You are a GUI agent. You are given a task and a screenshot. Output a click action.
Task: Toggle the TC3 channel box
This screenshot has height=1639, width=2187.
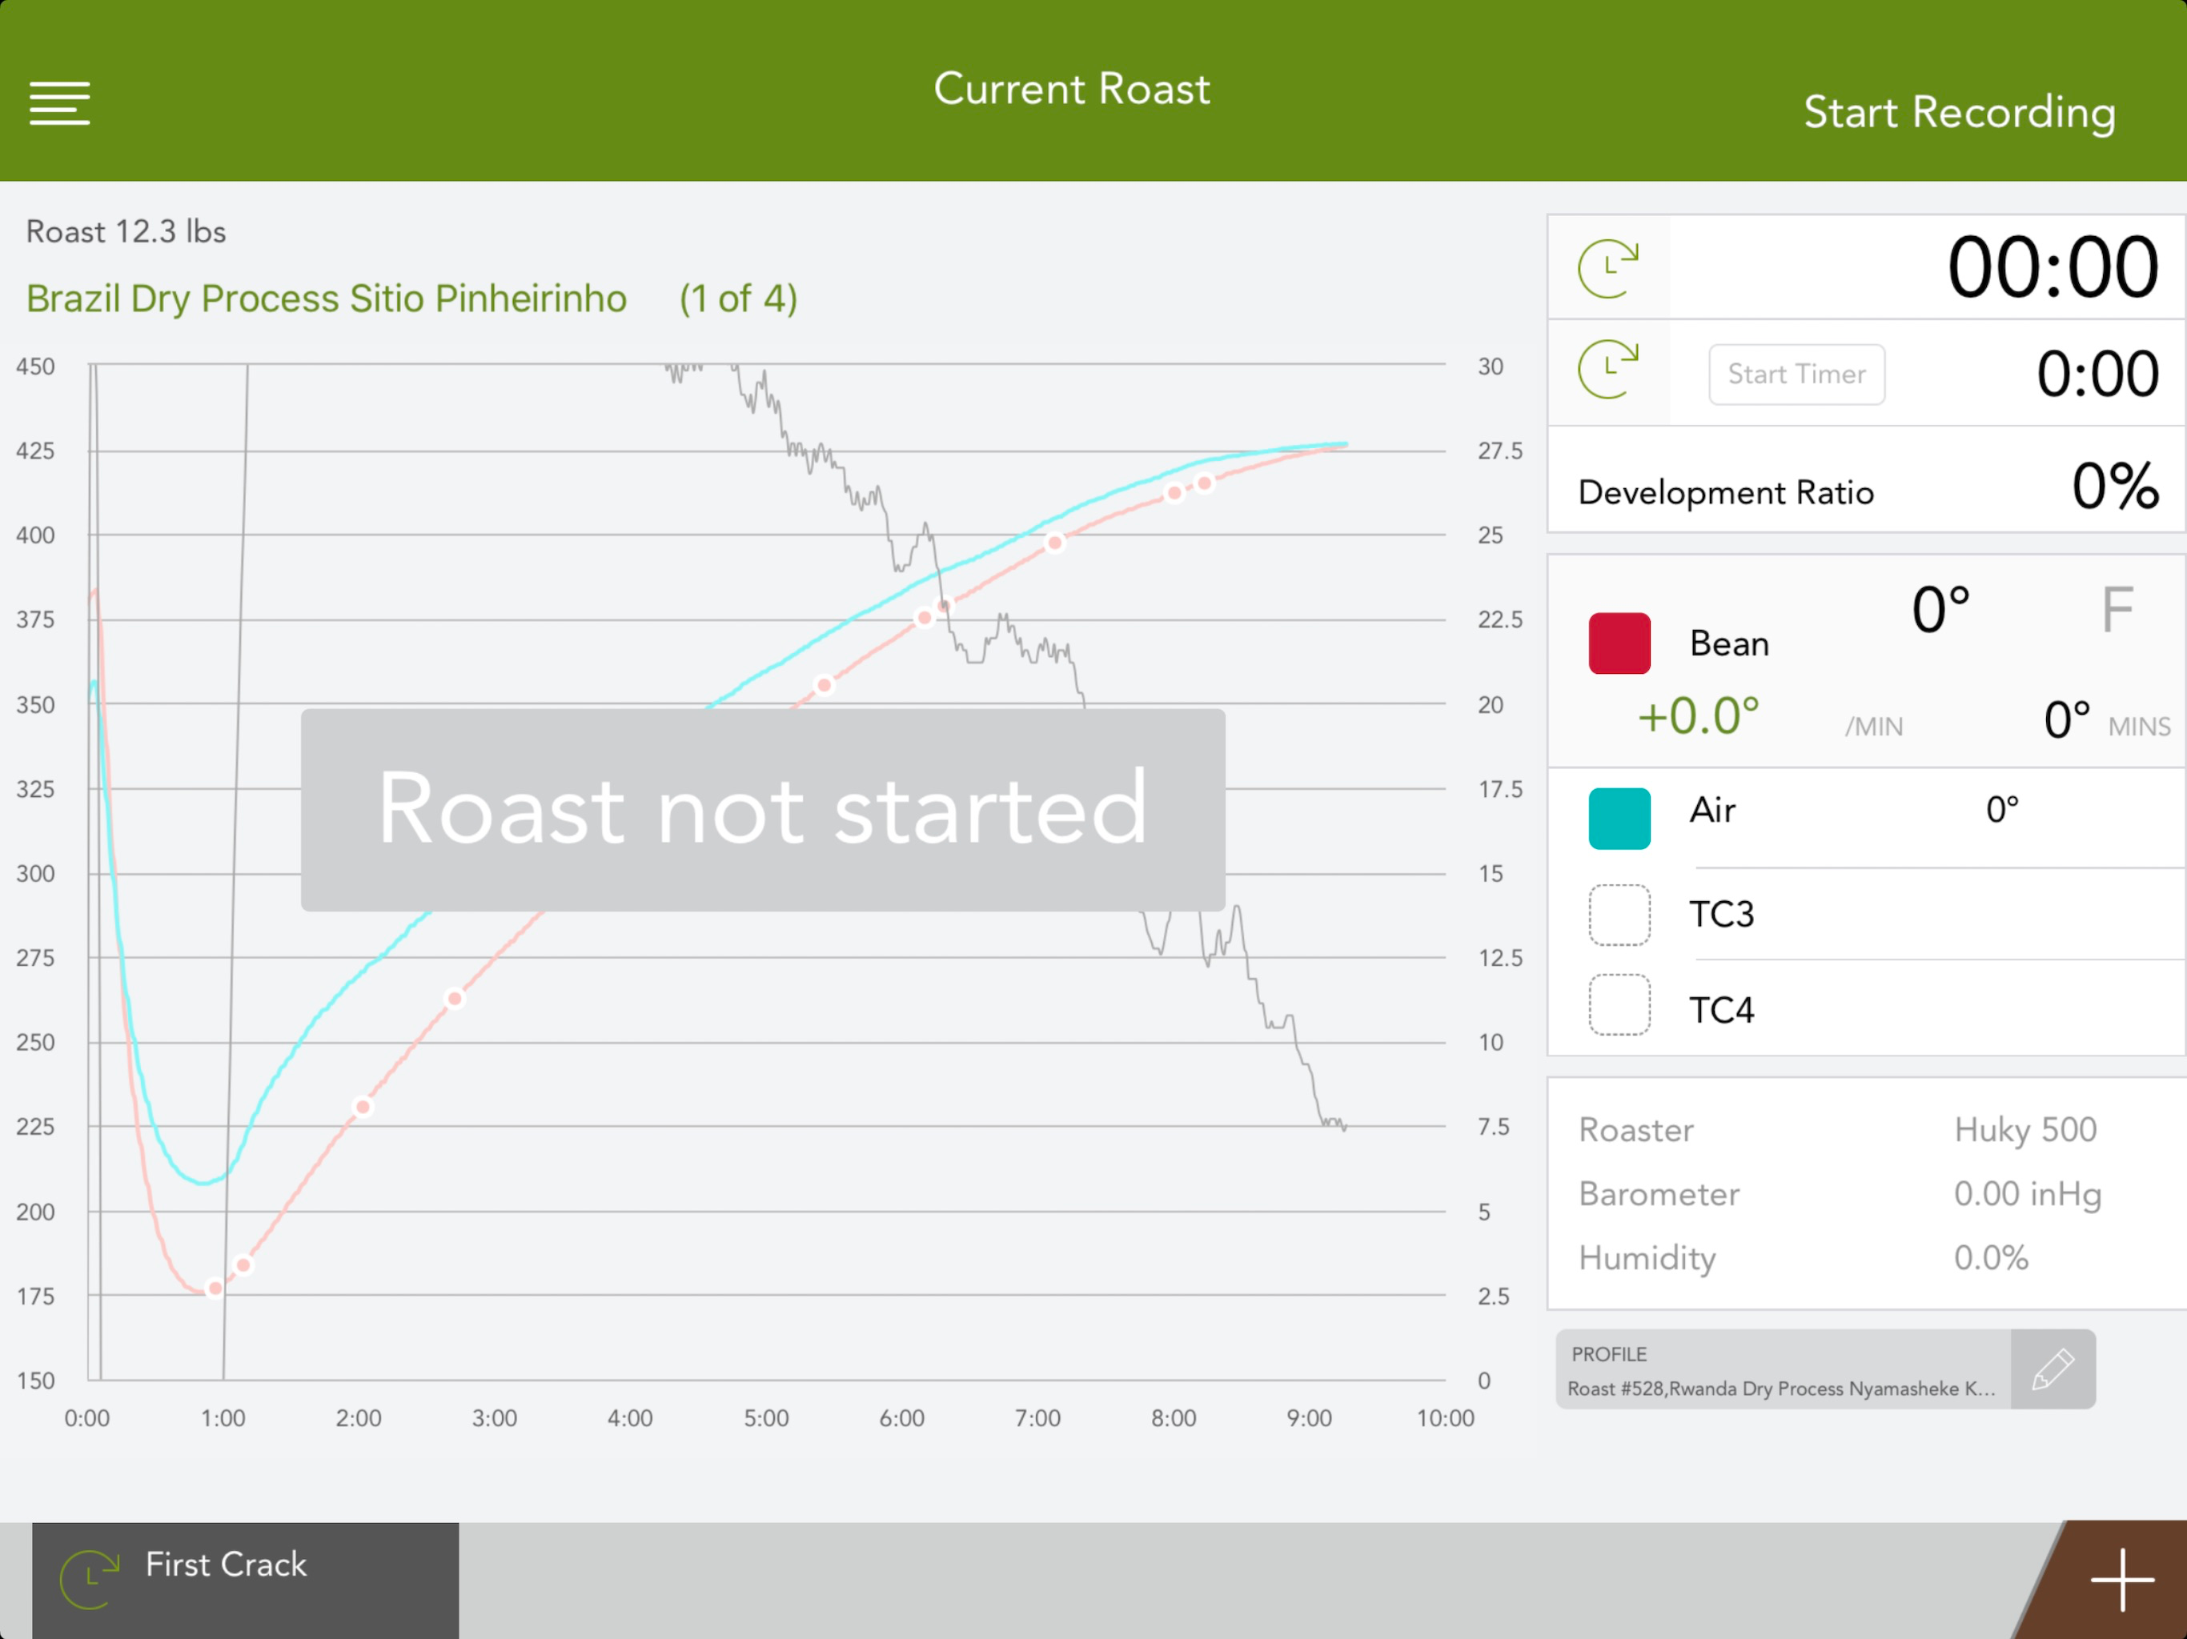coord(1619,916)
